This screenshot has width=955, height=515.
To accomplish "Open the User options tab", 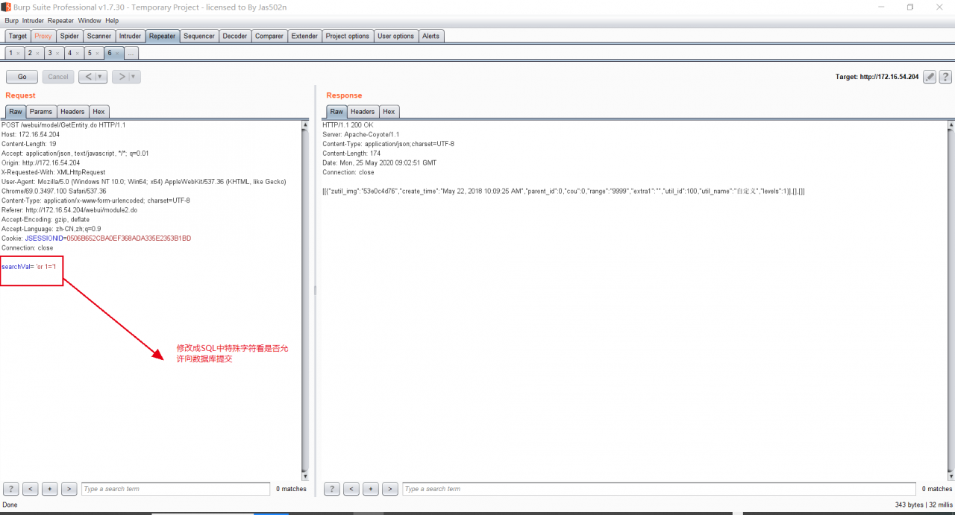I will (x=395, y=36).
